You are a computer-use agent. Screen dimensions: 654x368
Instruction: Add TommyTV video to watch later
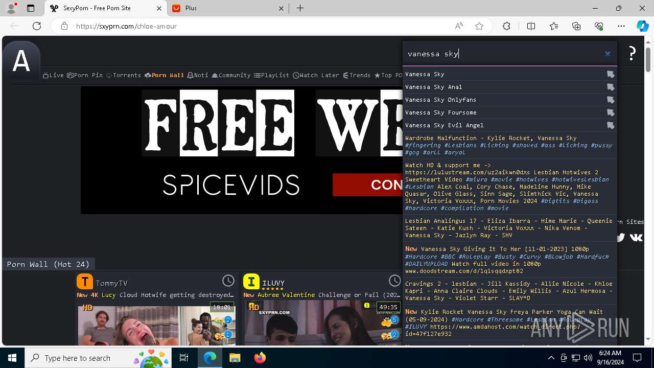click(x=228, y=281)
